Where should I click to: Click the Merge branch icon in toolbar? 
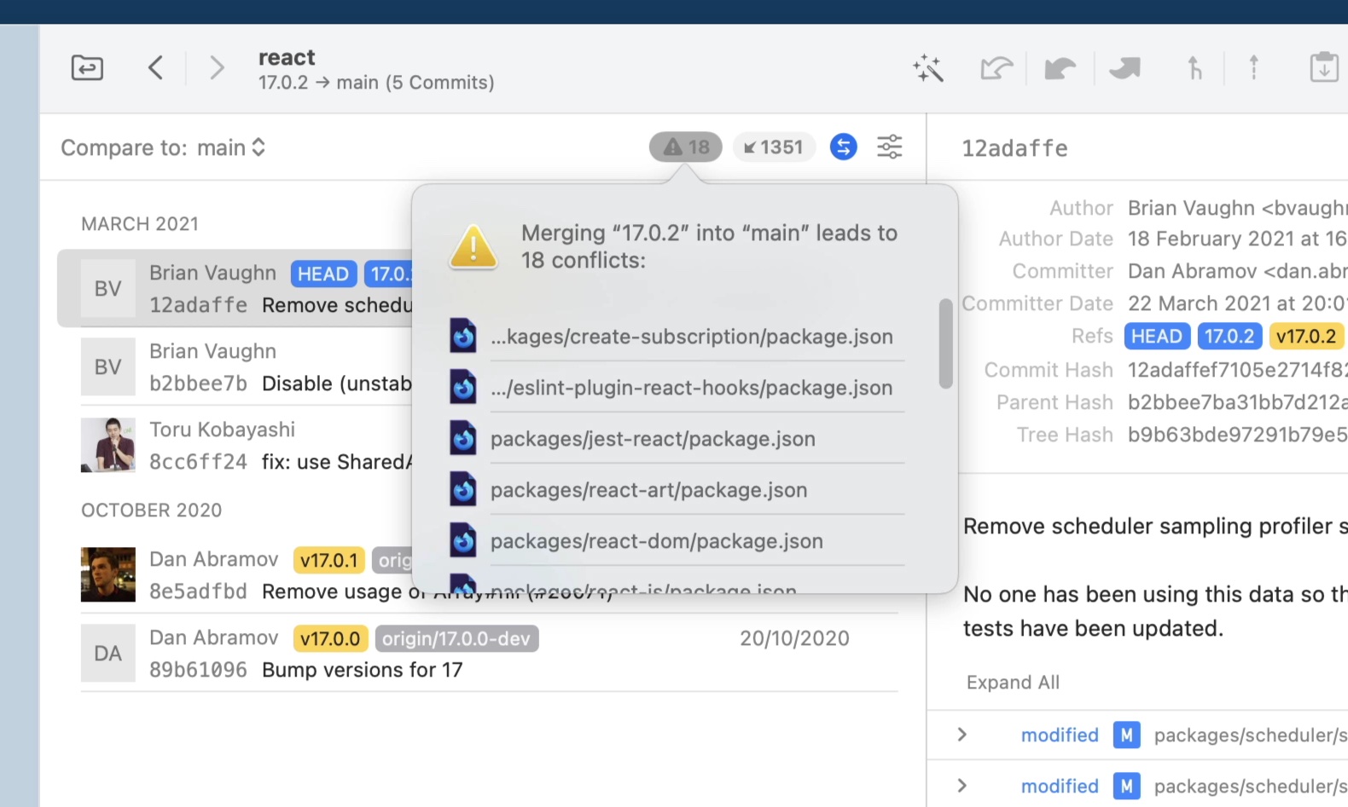click(x=1194, y=68)
